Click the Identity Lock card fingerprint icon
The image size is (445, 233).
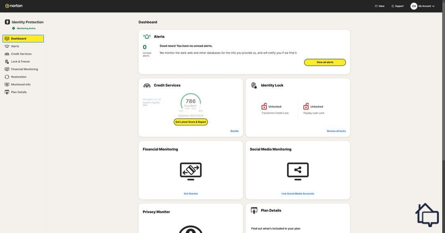click(254, 85)
